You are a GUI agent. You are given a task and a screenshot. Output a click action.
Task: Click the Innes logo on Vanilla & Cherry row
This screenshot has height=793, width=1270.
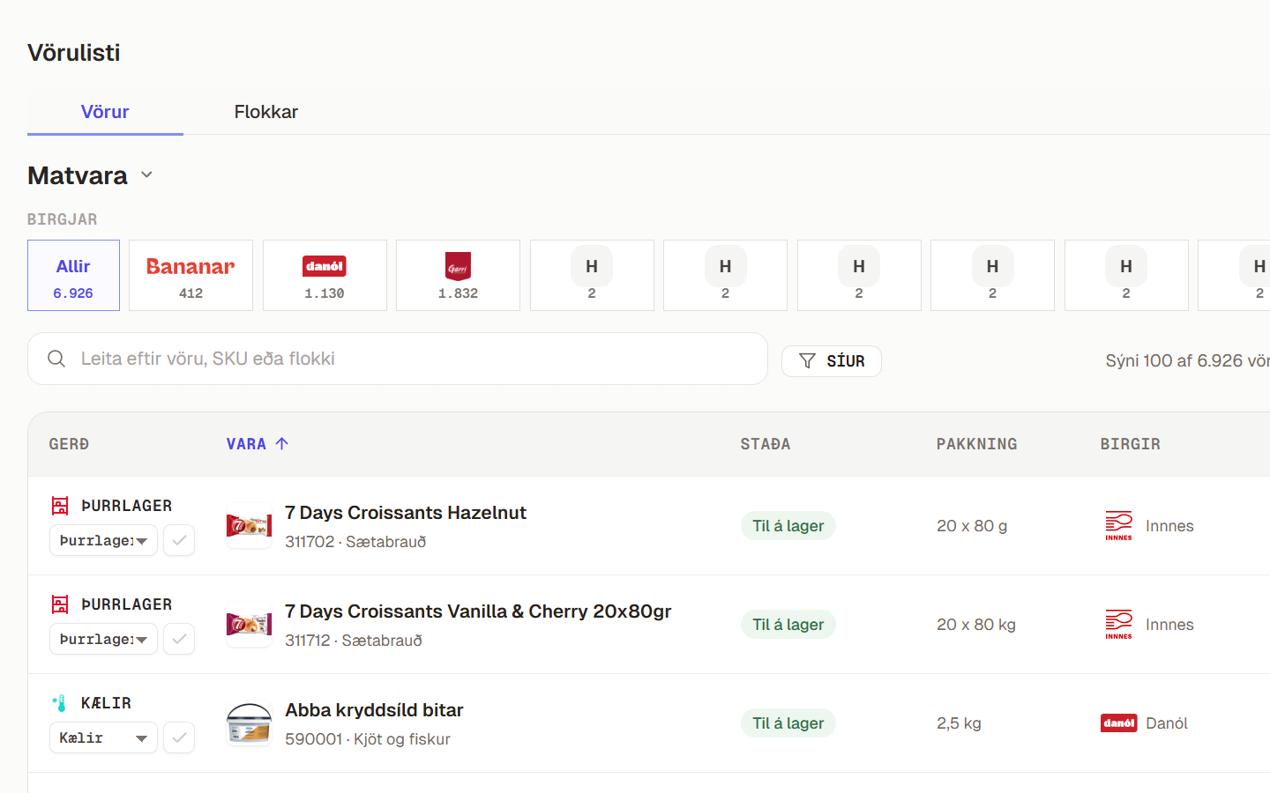1119,625
